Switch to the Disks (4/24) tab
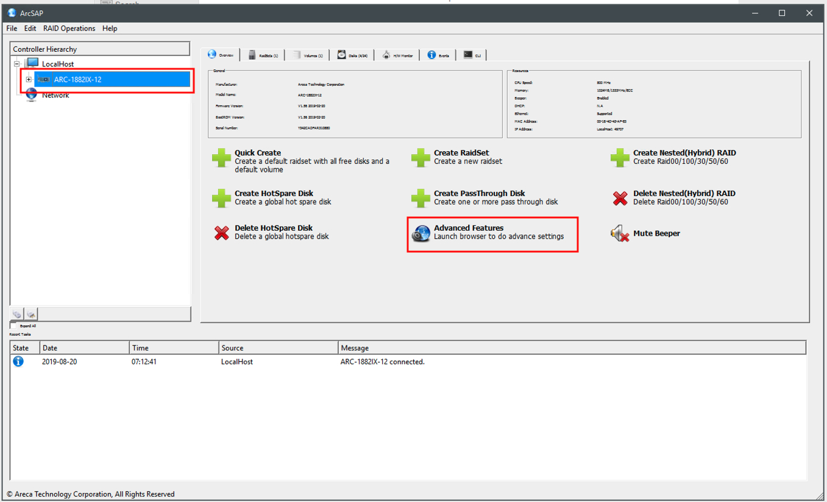This screenshot has height=502, width=827. (352, 55)
